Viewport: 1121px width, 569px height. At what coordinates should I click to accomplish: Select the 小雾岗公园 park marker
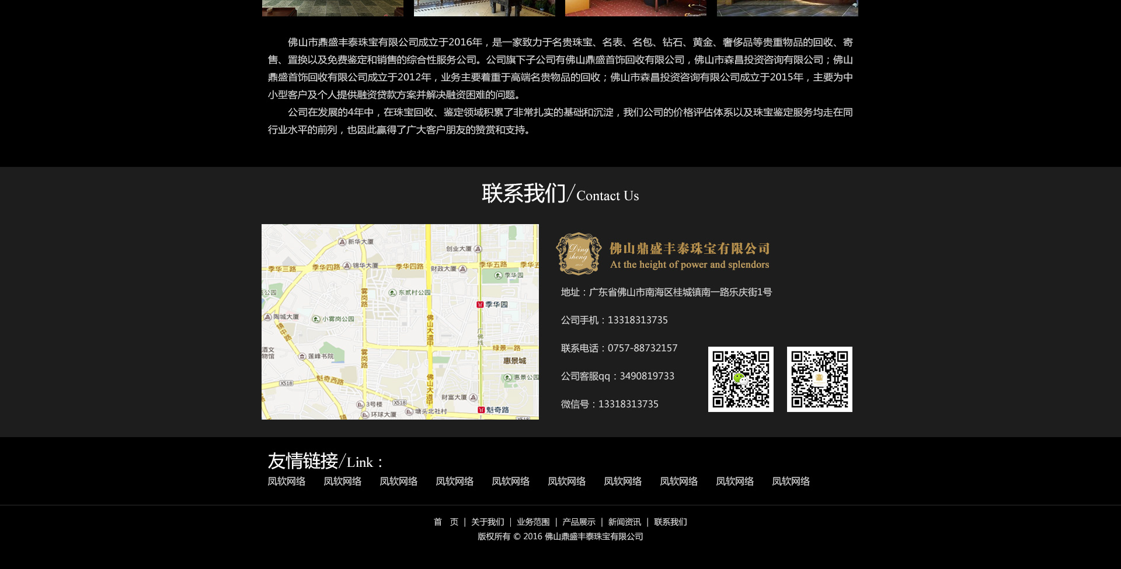316,319
